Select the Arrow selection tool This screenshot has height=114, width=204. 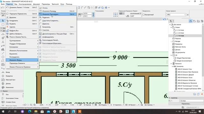3,21
